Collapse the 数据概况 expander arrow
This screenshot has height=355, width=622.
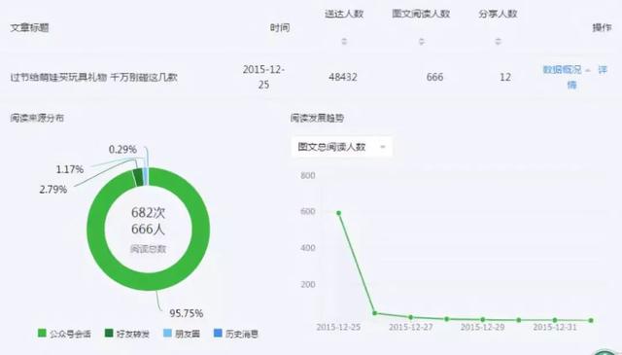pyautogui.click(x=588, y=70)
